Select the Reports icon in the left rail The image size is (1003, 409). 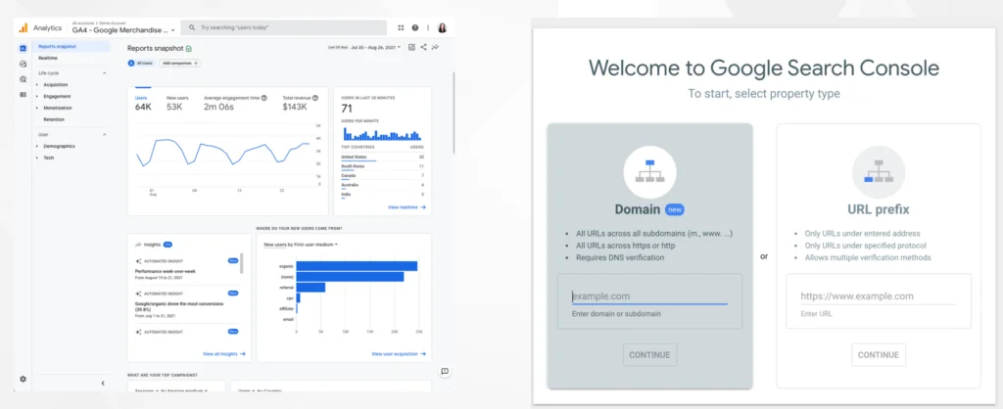pyautogui.click(x=24, y=48)
